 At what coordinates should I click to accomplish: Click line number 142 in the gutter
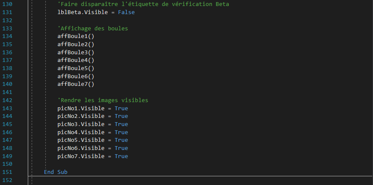(7, 100)
